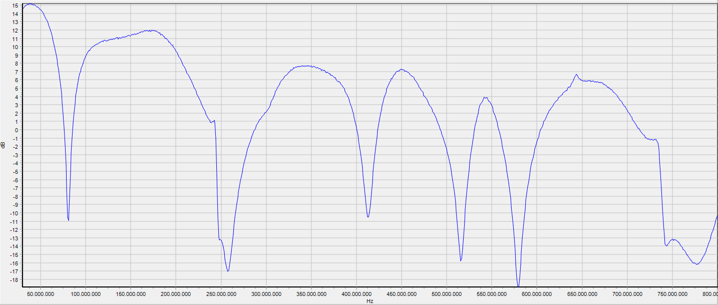Click the 12 dB y-axis value
The image size is (718, 305).
pos(16,31)
